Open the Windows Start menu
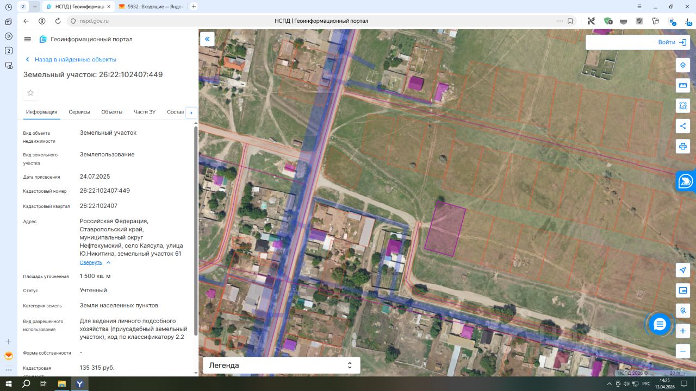This screenshot has height=391, width=696. point(9,383)
